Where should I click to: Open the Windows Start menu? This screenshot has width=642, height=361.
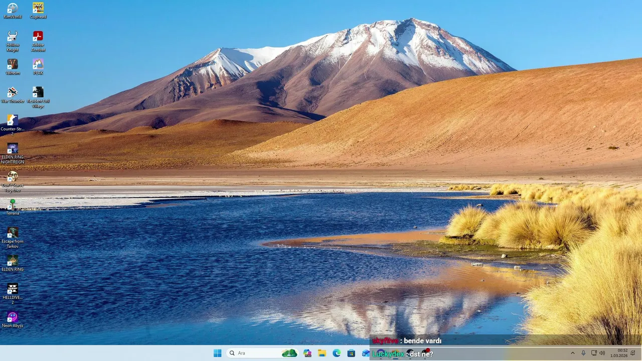(217, 353)
